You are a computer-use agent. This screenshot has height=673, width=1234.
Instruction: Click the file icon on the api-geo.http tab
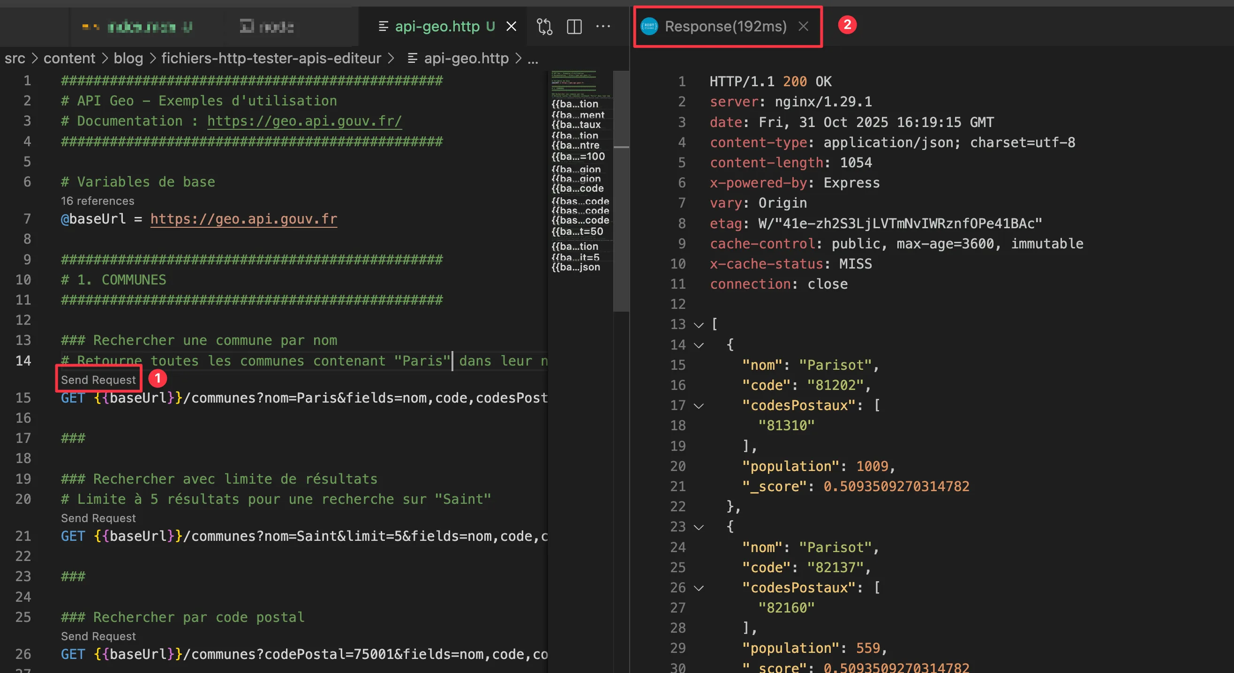click(x=383, y=26)
